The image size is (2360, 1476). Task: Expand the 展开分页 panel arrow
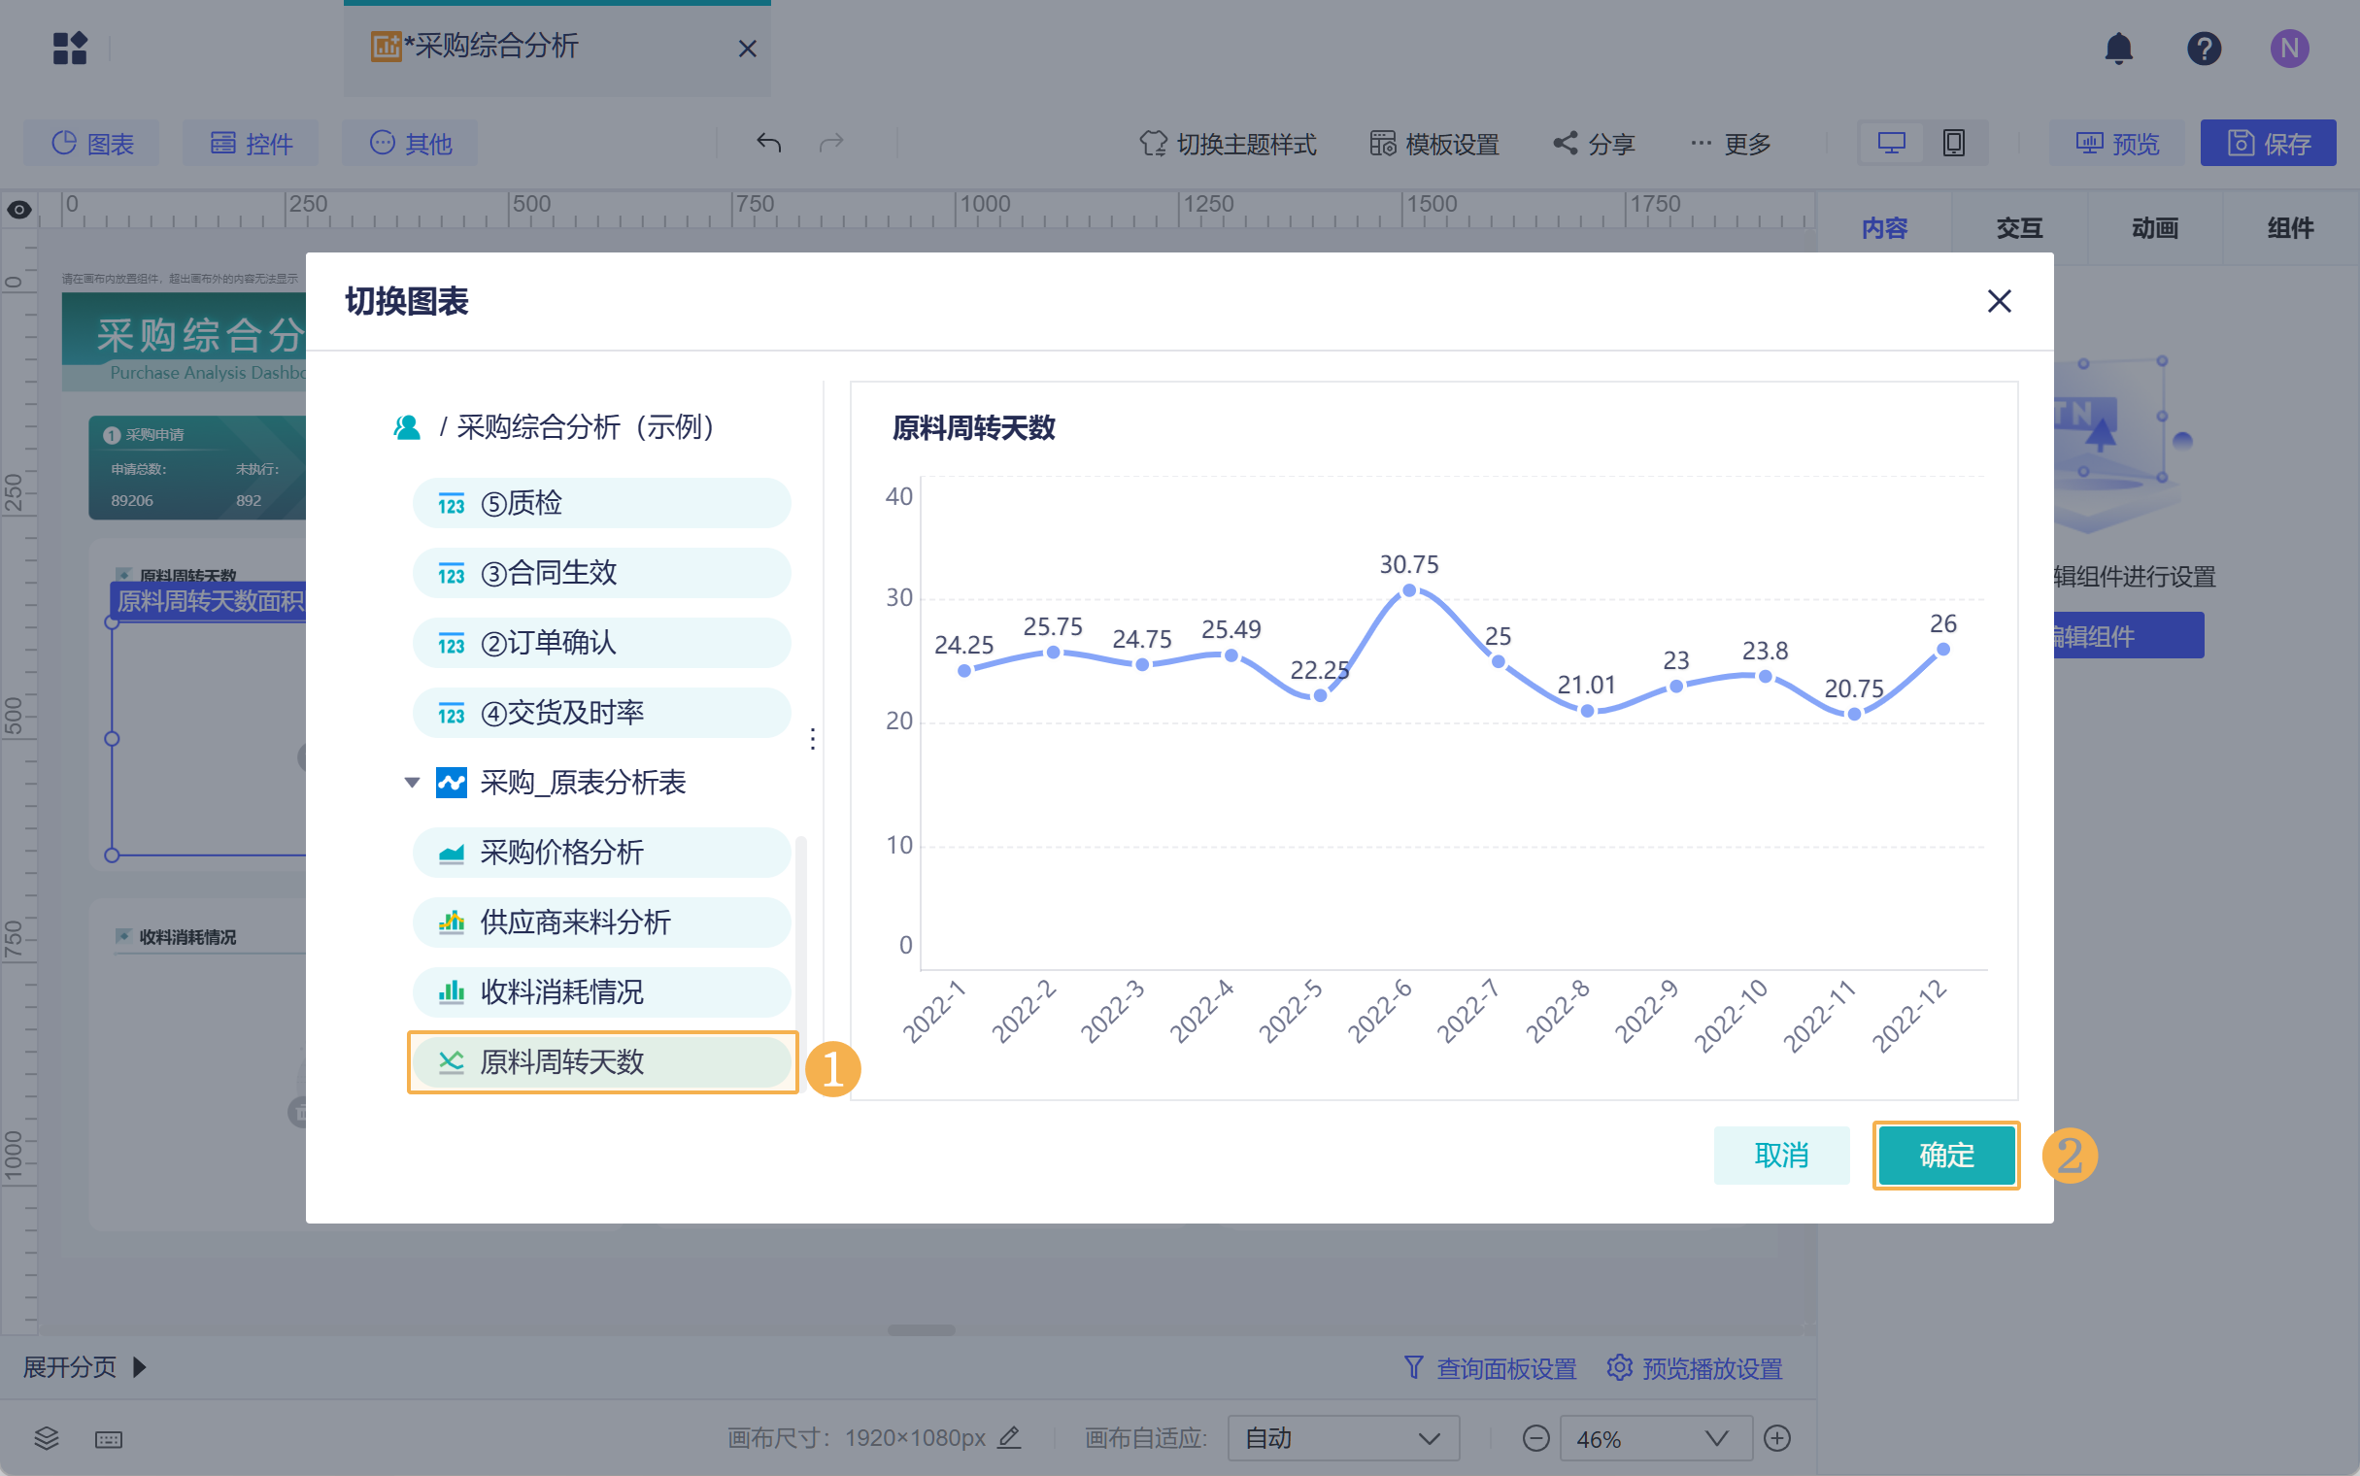click(140, 1366)
